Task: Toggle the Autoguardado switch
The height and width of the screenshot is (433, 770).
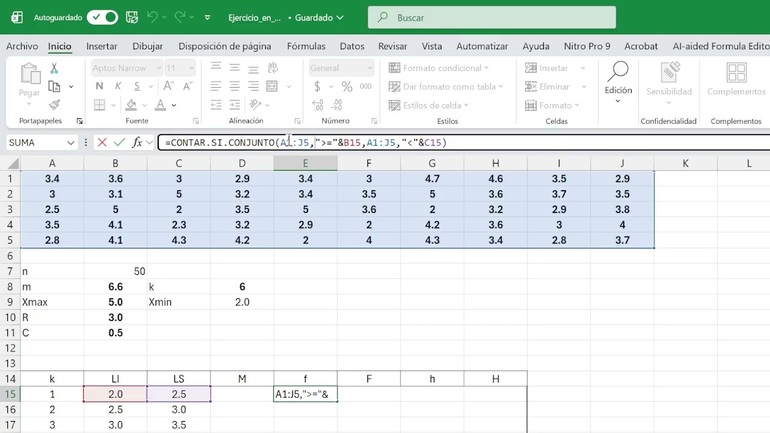Action: pos(102,17)
